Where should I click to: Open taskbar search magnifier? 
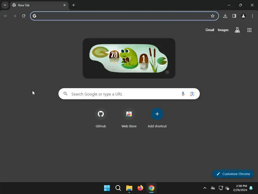click(118, 188)
